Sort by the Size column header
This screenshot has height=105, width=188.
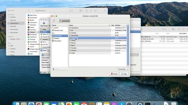[113, 25]
